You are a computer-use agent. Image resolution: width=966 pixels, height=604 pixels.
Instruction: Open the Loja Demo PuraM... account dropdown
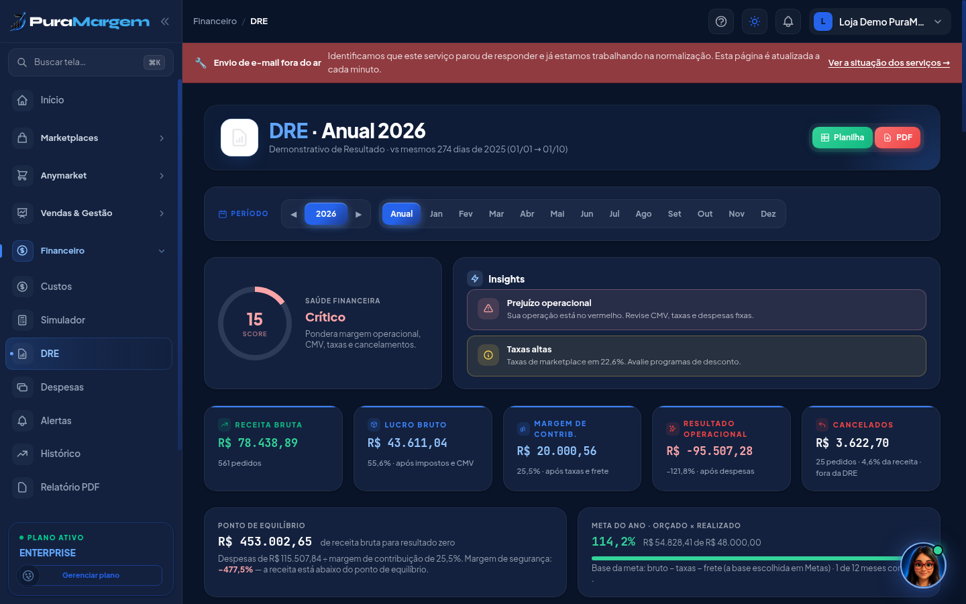[x=879, y=21]
